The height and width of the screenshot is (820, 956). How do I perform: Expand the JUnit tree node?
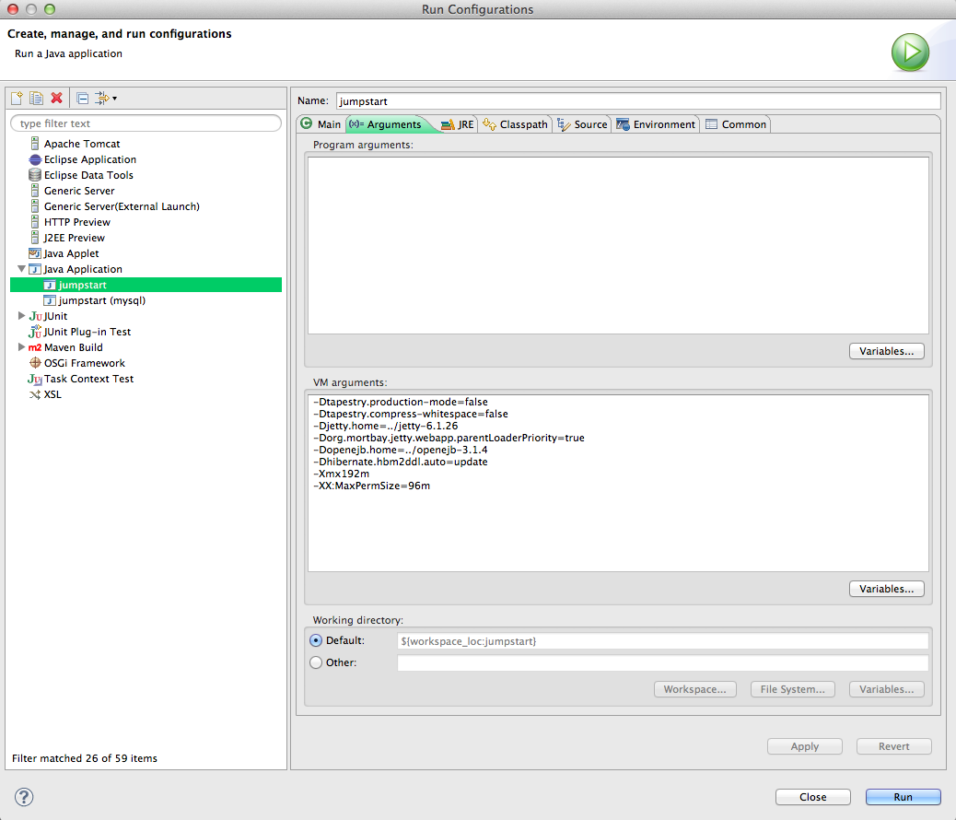[x=21, y=315]
